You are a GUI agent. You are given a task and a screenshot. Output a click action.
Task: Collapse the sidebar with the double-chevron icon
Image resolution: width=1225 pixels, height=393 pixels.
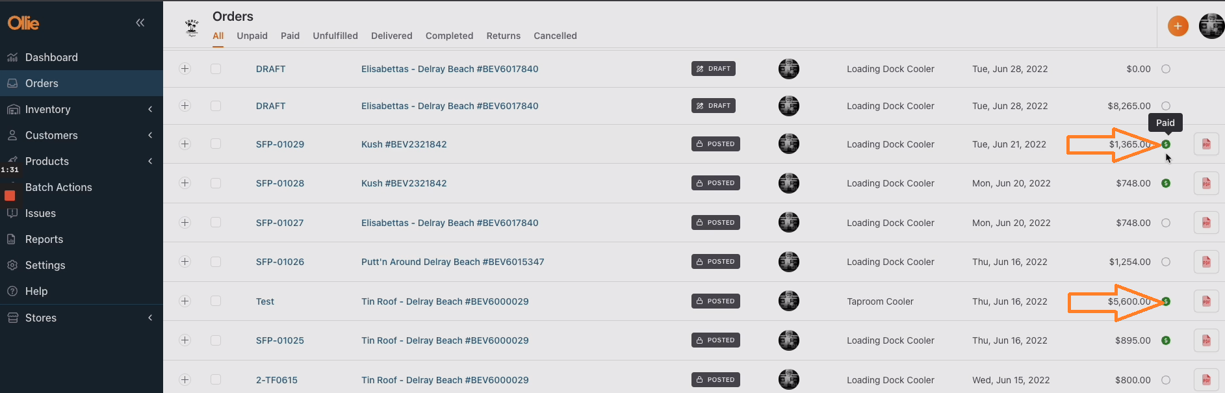coord(140,23)
